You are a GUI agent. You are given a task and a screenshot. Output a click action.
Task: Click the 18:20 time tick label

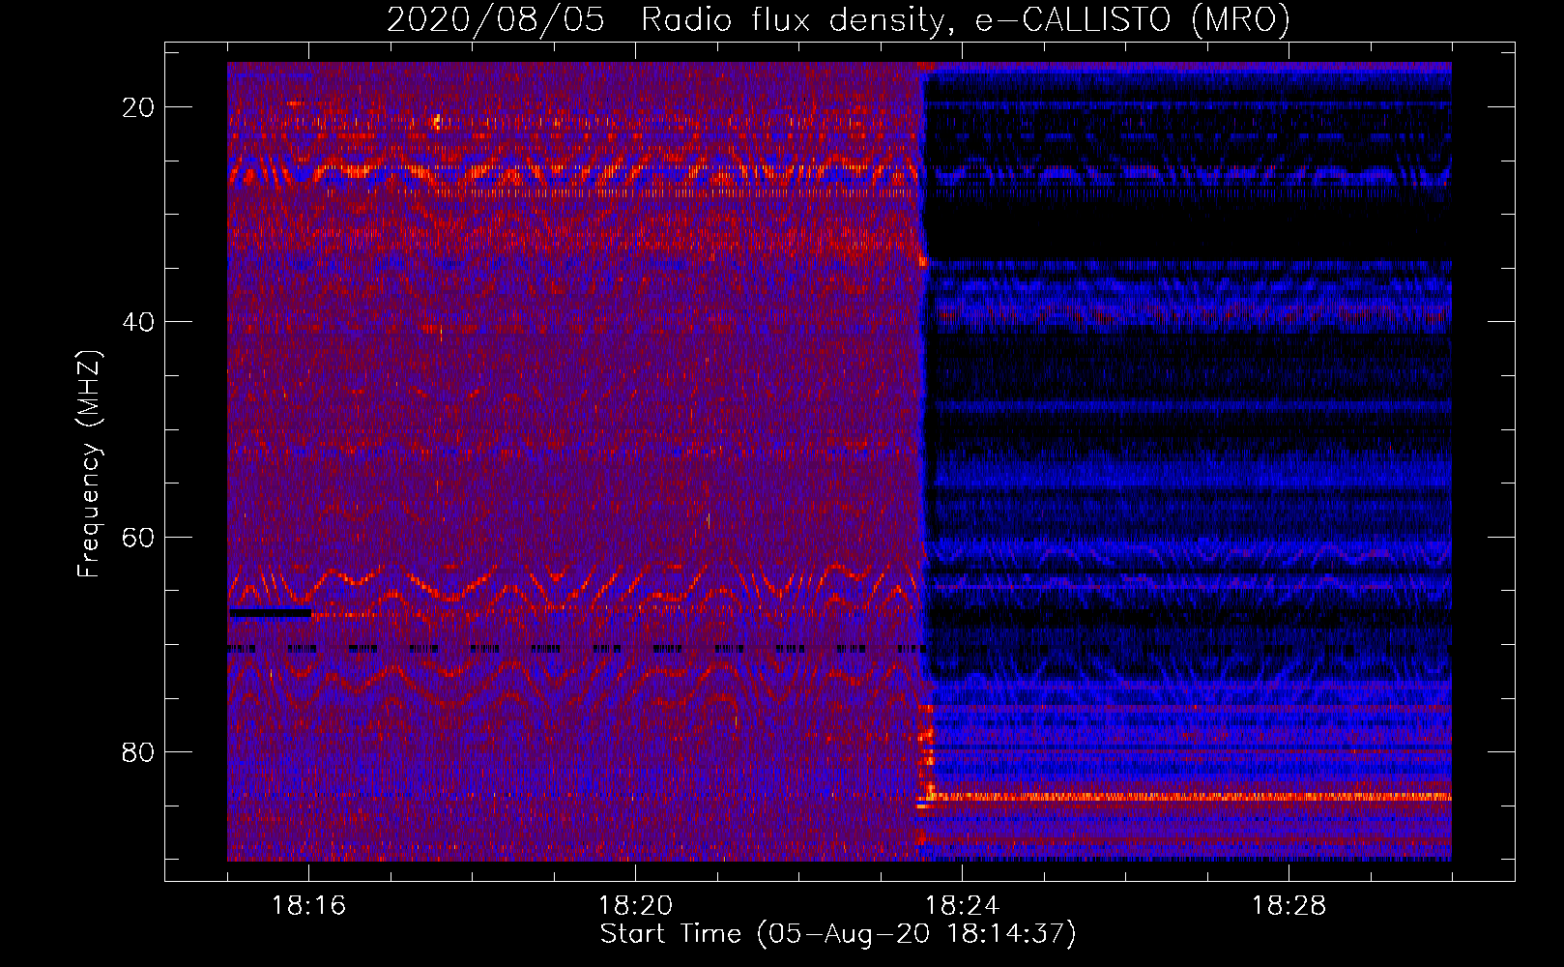pos(635,906)
